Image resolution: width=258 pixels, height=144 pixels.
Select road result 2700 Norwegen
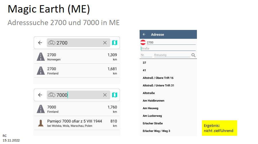[x=77, y=57]
